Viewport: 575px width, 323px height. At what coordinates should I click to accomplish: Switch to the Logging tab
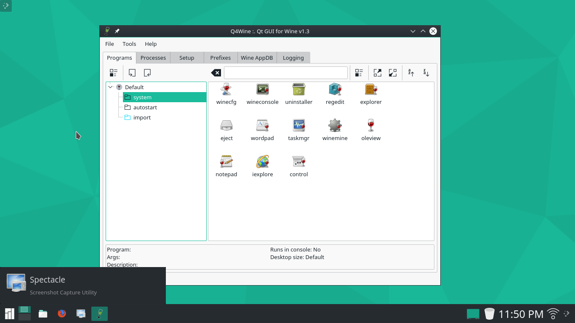[293, 58]
